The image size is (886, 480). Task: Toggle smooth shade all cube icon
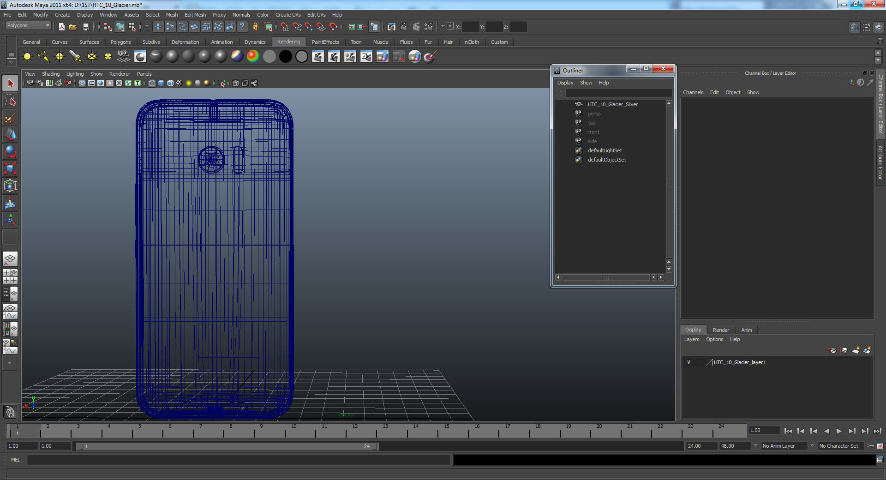point(161,83)
